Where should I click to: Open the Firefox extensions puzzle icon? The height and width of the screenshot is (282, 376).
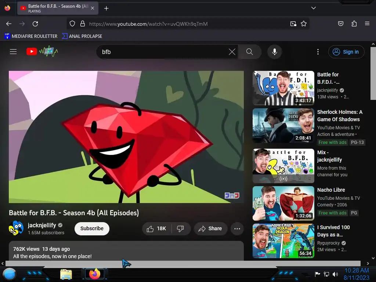354,24
